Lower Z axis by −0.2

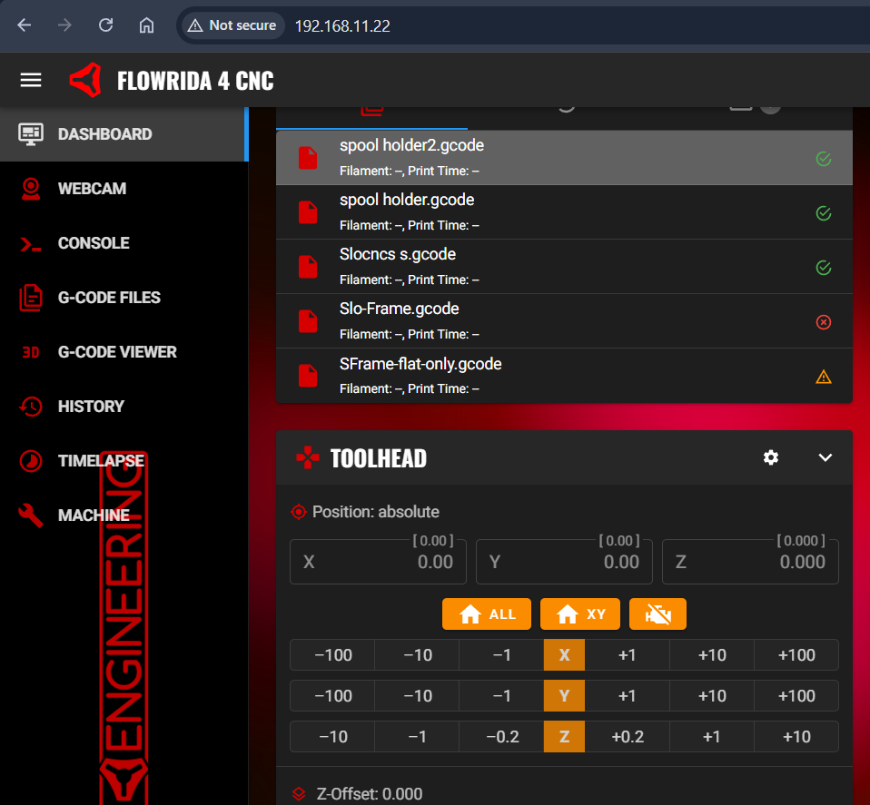pos(501,737)
